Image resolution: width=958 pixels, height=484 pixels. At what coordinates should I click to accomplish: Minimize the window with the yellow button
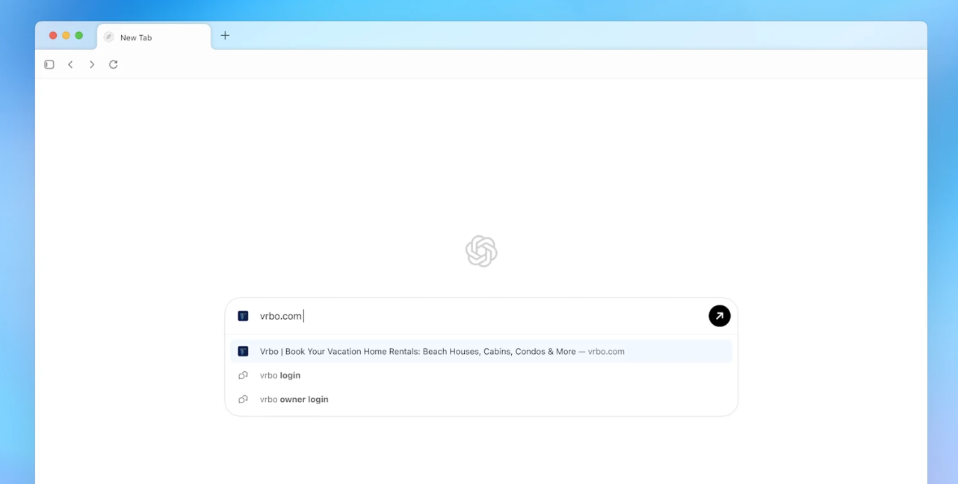[66, 36]
